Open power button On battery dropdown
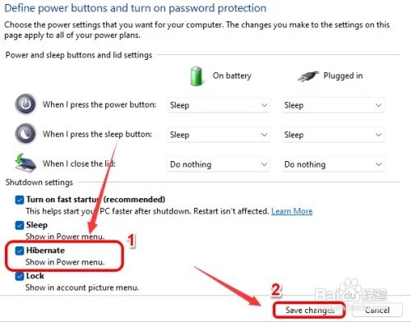 point(219,105)
